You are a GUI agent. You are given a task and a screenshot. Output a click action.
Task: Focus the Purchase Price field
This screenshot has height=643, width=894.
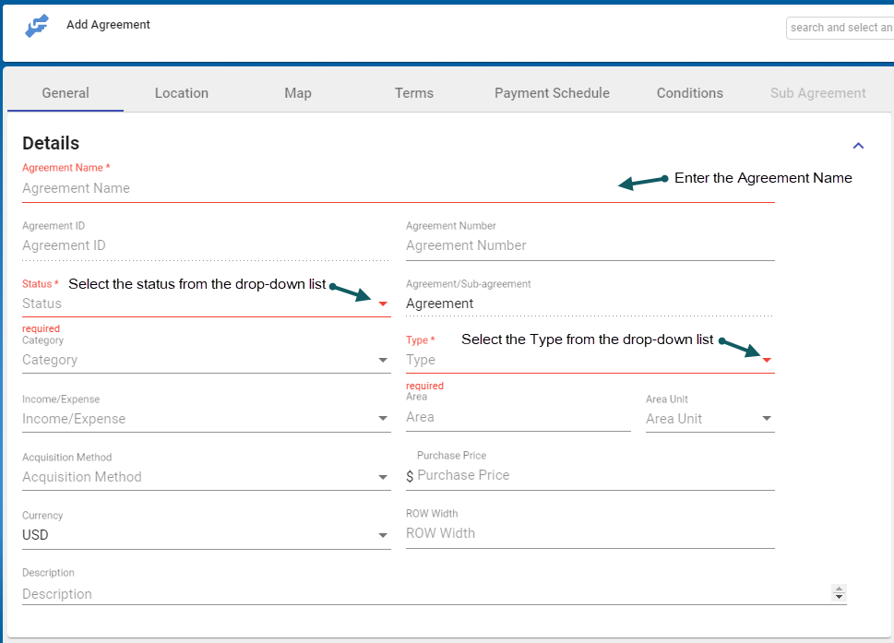pyautogui.click(x=594, y=475)
